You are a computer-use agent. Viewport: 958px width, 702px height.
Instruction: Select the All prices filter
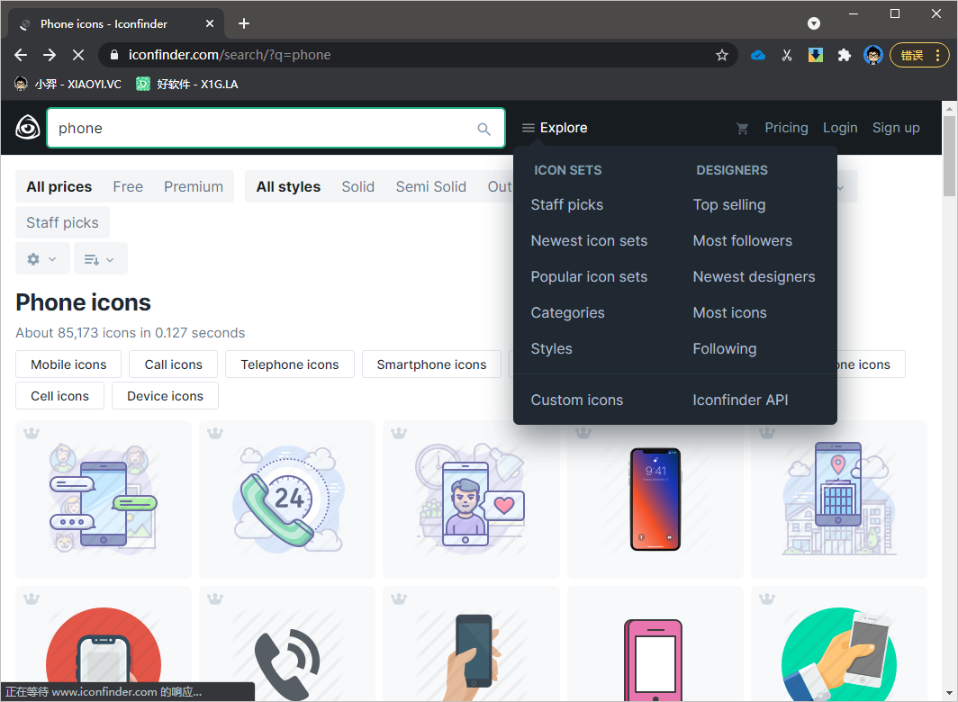59,186
